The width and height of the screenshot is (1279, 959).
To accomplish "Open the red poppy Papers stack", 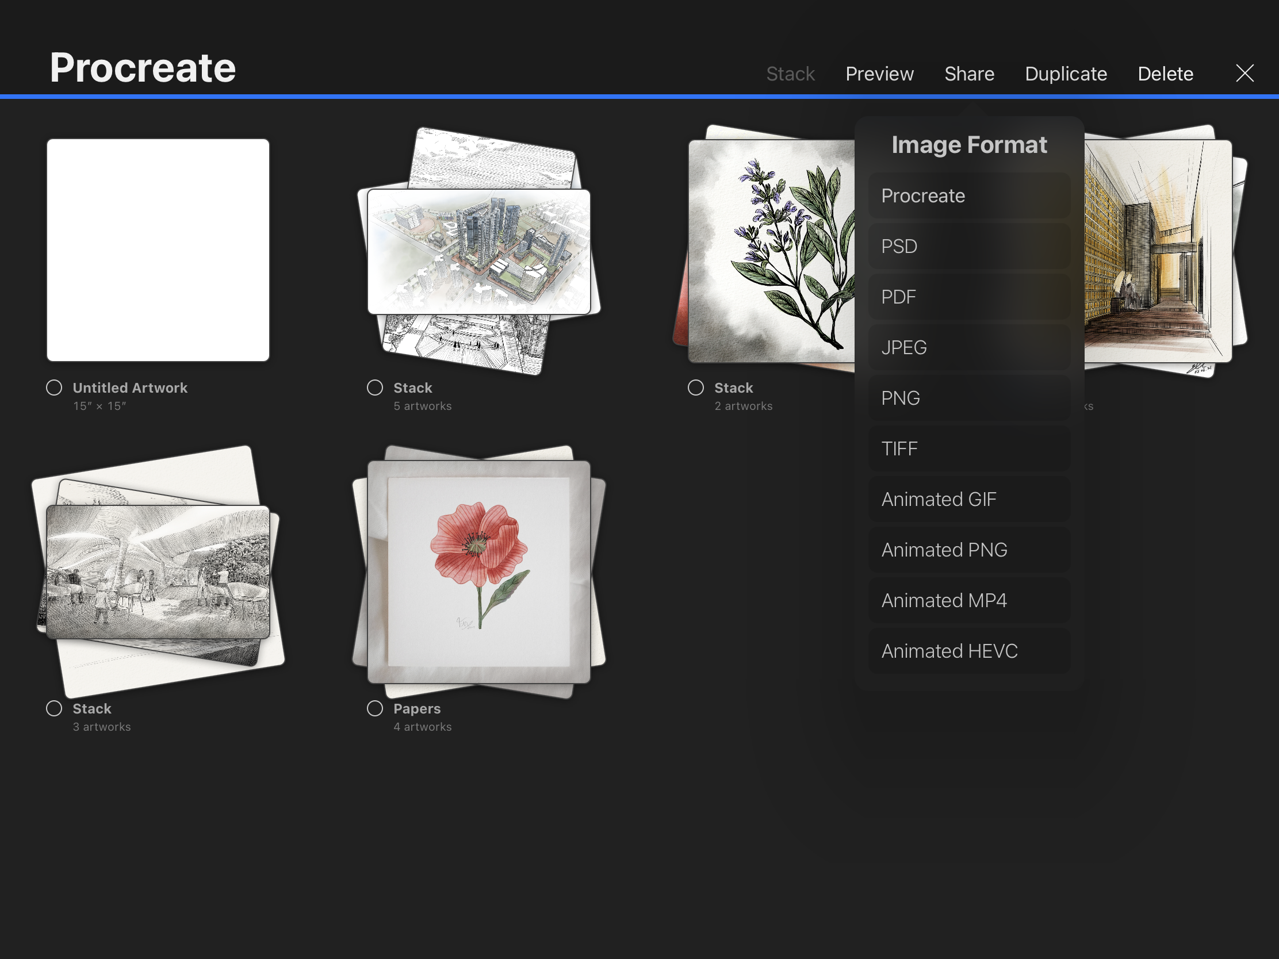I will pyautogui.click(x=479, y=572).
